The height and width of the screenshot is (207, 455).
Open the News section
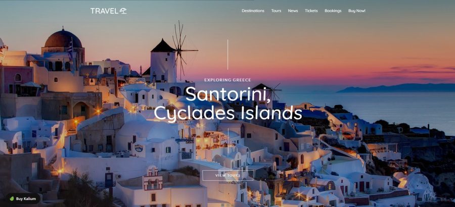click(x=293, y=11)
